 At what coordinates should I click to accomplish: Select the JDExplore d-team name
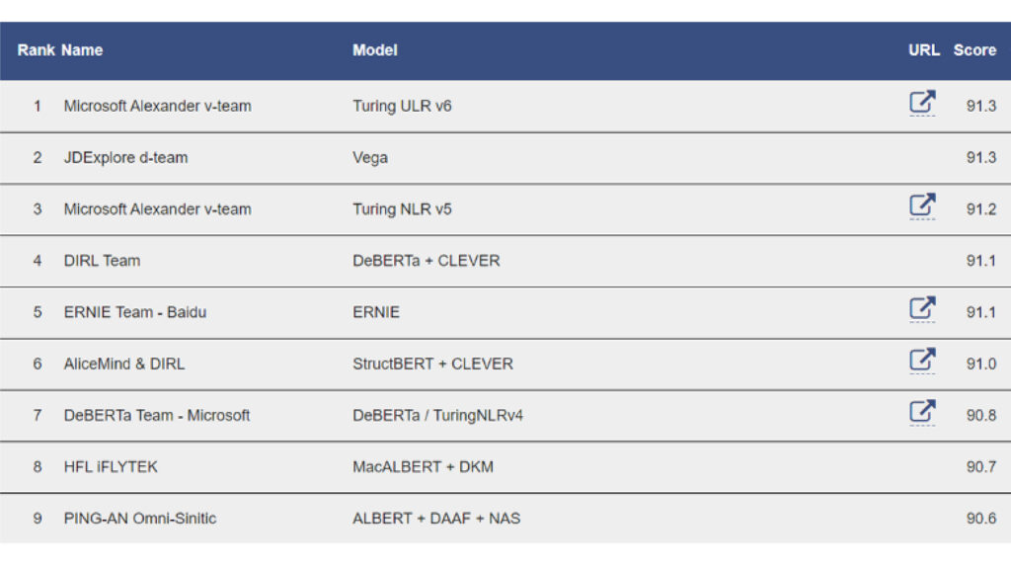coord(125,158)
